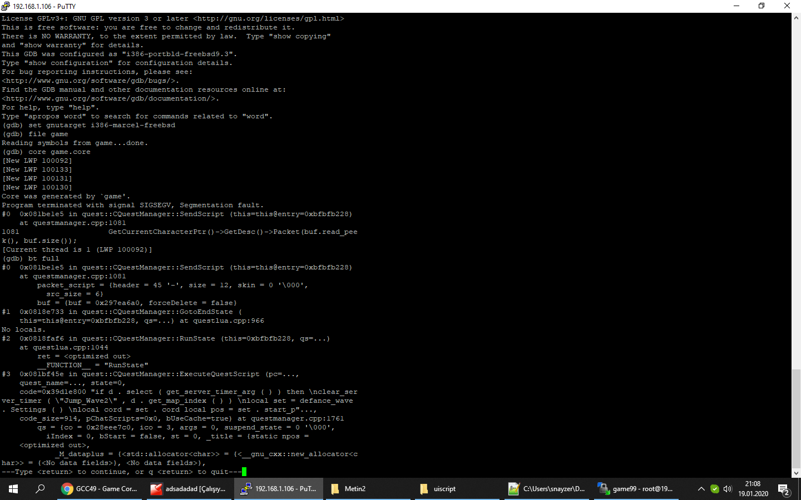Screen dimensions: 801x500
Task: Click the "[New LWP 100092]" line
Action: coord(37,161)
